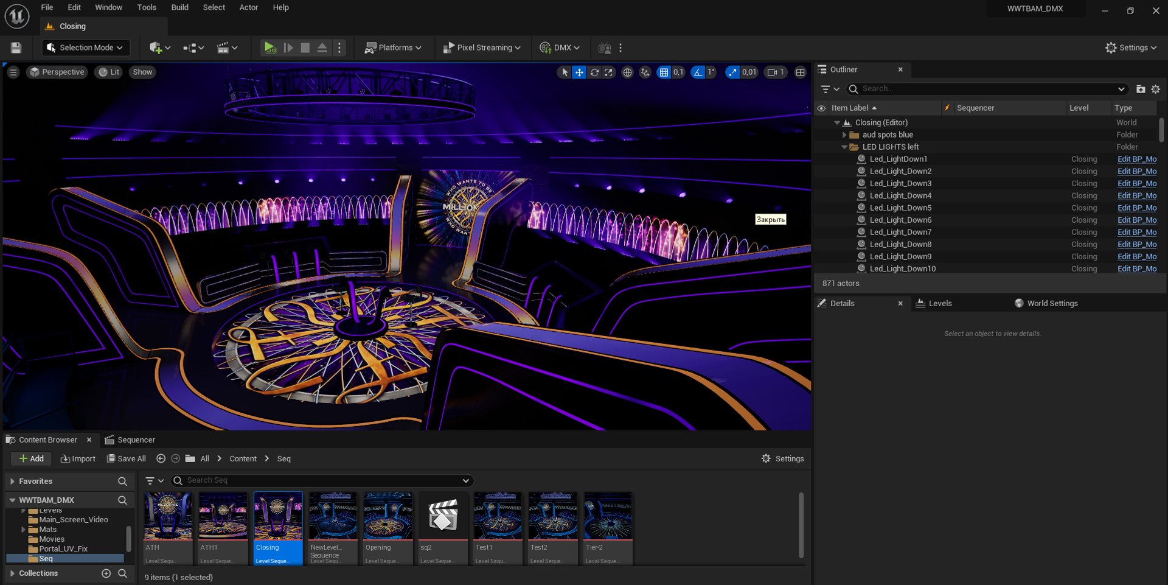Toggle the world/local coordinate system globe

coord(627,72)
